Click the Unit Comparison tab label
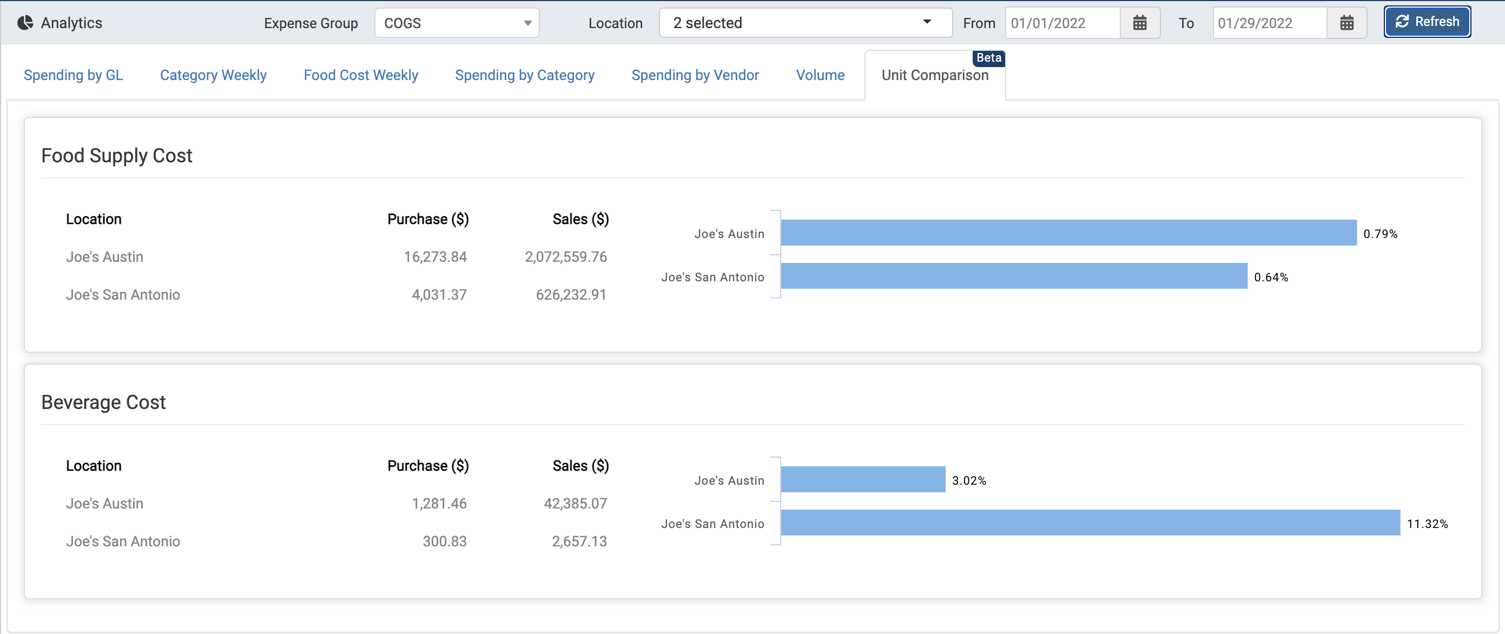The image size is (1505, 634). [x=934, y=75]
